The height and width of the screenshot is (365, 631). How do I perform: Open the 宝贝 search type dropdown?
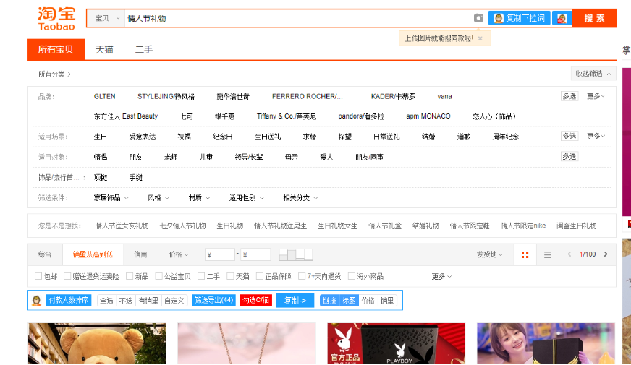[106, 18]
